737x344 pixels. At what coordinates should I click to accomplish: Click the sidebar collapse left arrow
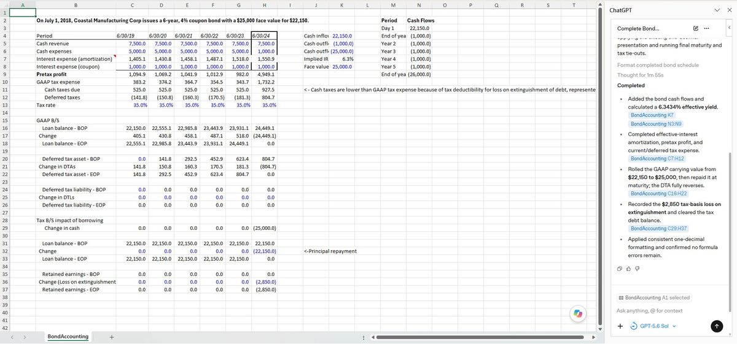pyautogui.click(x=729, y=28)
